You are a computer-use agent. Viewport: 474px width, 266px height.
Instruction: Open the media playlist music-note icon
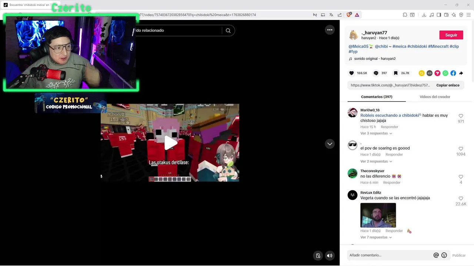tap(431, 15)
